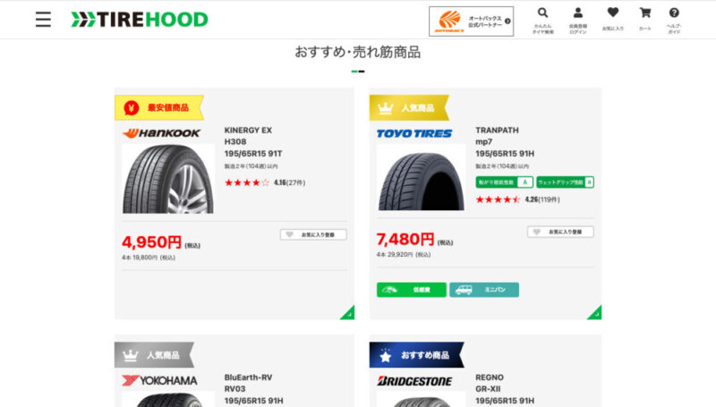
Task: Click the TIREHOOD logo
Action: (140, 20)
